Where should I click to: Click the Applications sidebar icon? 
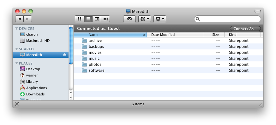pos(22,88)
